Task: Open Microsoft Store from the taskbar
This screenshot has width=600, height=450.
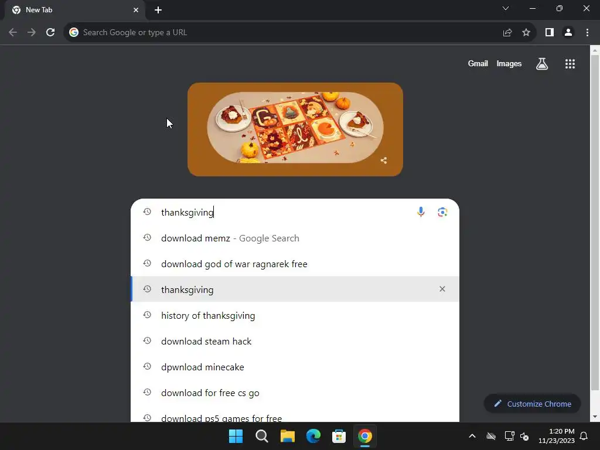Action: point(339,436)
